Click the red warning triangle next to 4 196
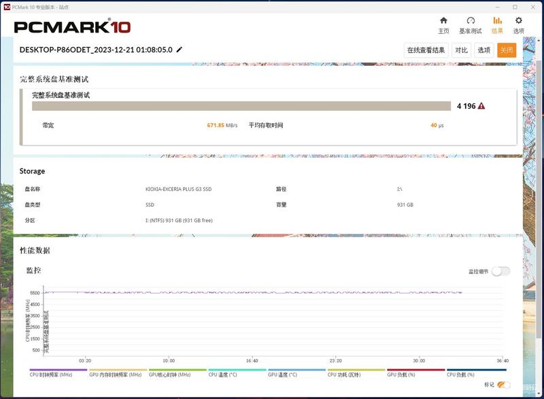544x399 pixels. (481, 106)
